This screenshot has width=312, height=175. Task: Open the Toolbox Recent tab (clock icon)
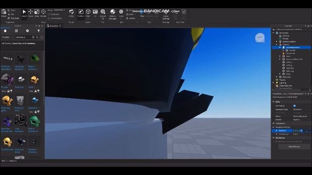(27, 31)
